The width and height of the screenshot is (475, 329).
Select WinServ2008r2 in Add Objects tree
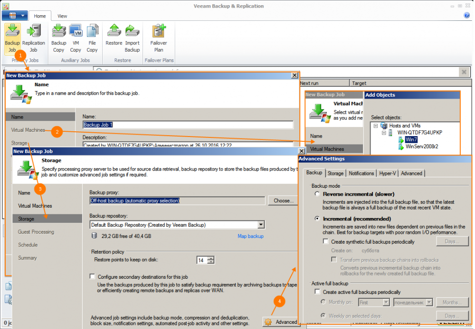pos(422,146)
